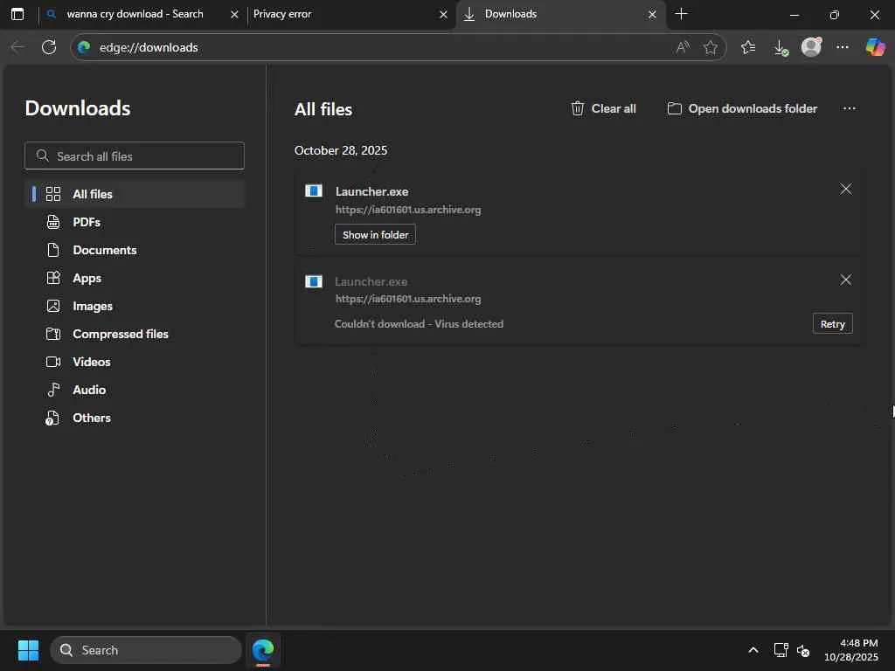Open more download options ellipsis
The width and height of the screenshot is (895, 671).
click(849, 108)
